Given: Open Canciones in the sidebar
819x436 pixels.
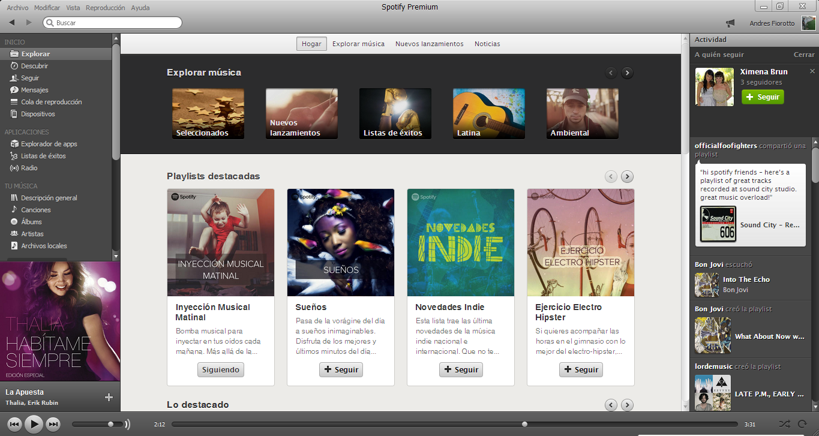Looking at the screenshot, I should pyautogui.click(x=56, y=210).
